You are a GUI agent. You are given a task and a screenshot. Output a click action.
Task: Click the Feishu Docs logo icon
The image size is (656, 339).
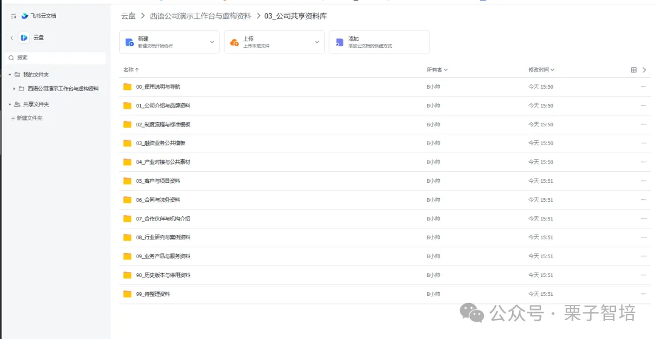point(25,16)
